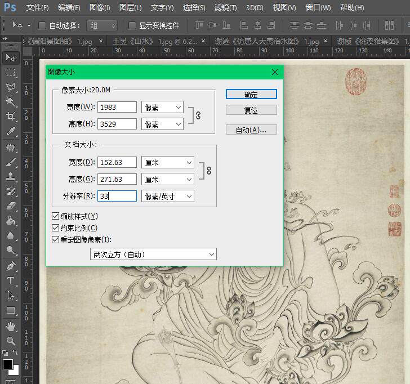Click document height 271.63 field
This screenshot has width=410, height=384.
coord(117,179)
